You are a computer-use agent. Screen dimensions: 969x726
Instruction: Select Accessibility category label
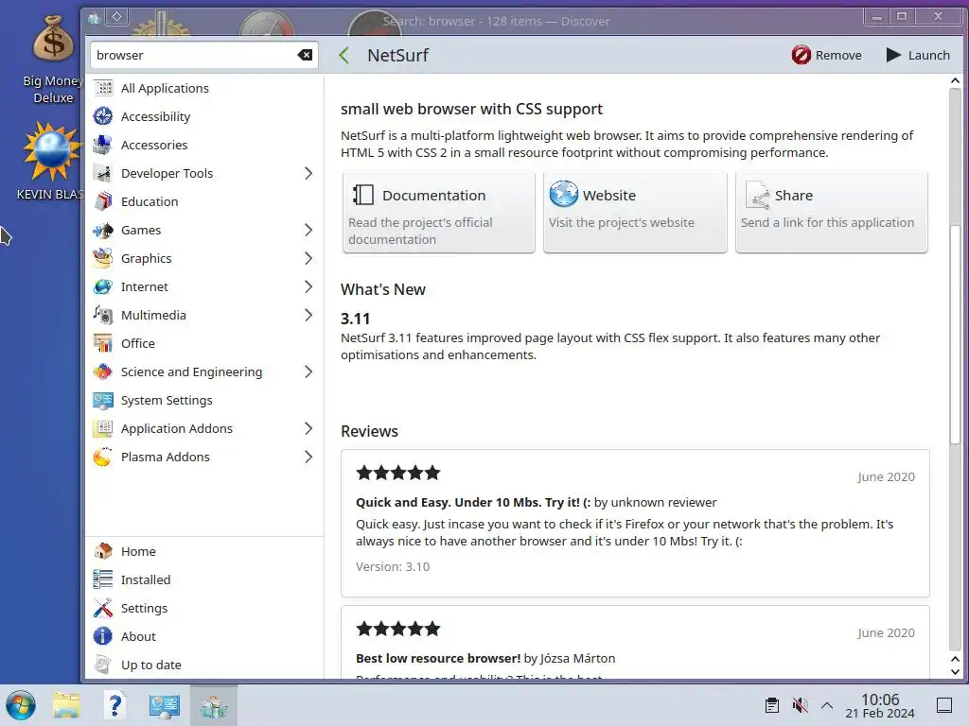156,116
